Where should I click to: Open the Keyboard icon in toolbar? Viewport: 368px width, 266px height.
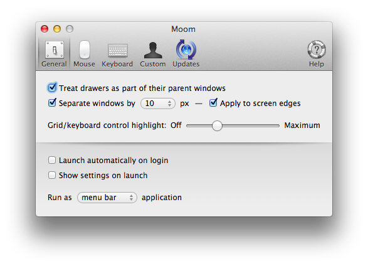[118, 50]
